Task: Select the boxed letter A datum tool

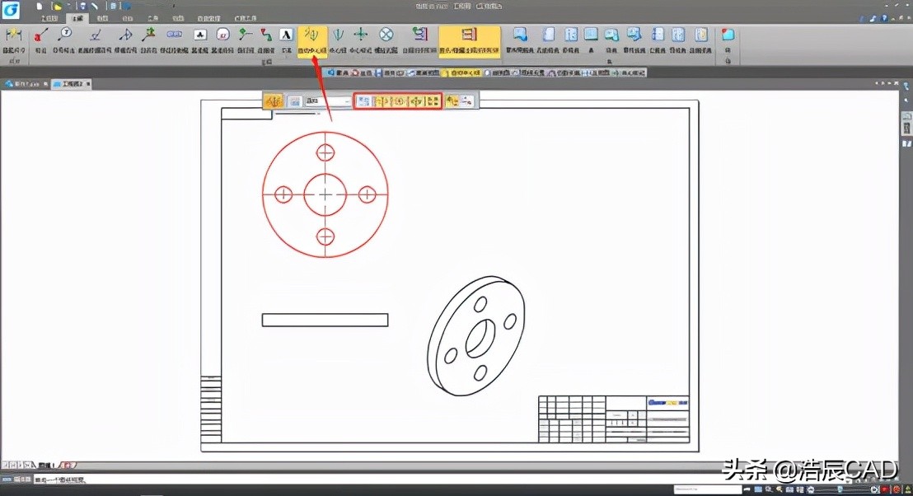Action: (x=200, y=40)
